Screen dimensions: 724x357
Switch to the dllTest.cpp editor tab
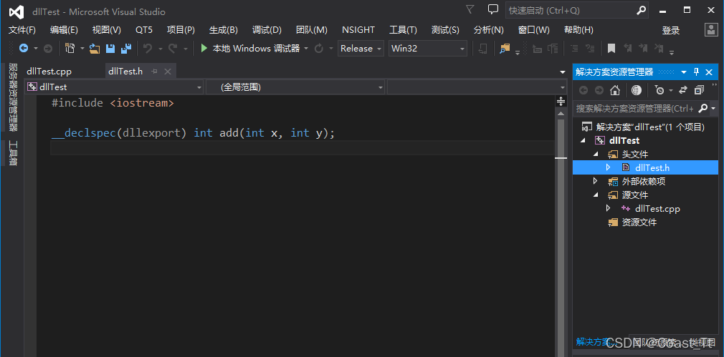pos(49,72)
